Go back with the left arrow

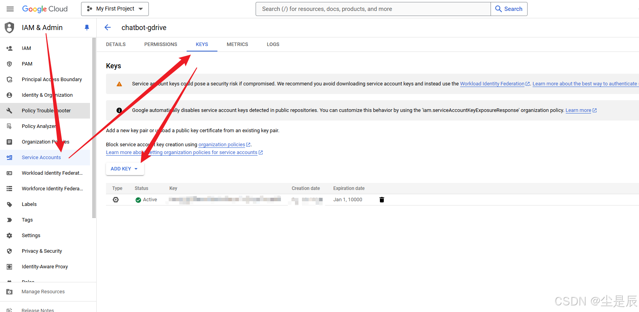pyautogui.click(x=108, y=27)
